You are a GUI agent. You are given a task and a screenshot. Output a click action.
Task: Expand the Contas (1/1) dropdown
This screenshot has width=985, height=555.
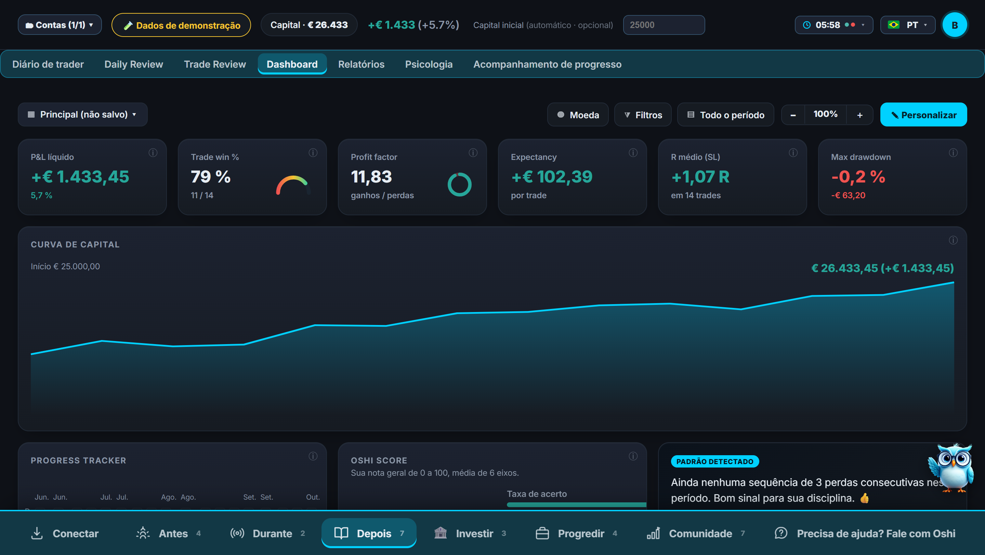60,25
